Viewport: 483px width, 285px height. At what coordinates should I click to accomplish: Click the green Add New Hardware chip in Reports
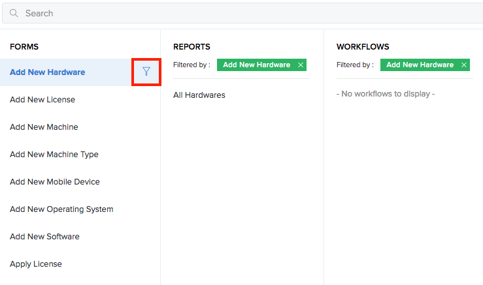click(257, 65)
